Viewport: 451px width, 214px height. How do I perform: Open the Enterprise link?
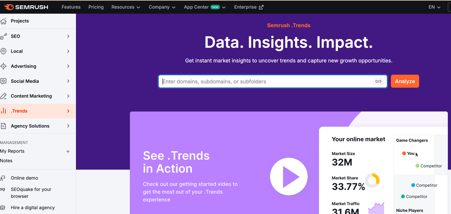pos(249,7)
